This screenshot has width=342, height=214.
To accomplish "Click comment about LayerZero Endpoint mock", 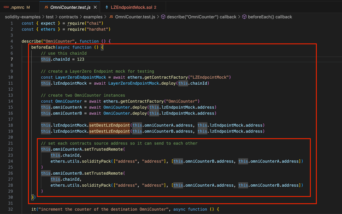I will (x=97, y=71).
